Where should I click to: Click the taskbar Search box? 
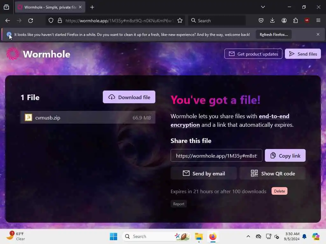click(156, 236)
